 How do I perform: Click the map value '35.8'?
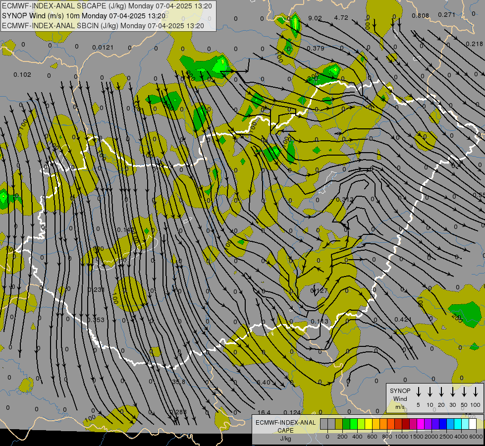(x=178, y=382)
